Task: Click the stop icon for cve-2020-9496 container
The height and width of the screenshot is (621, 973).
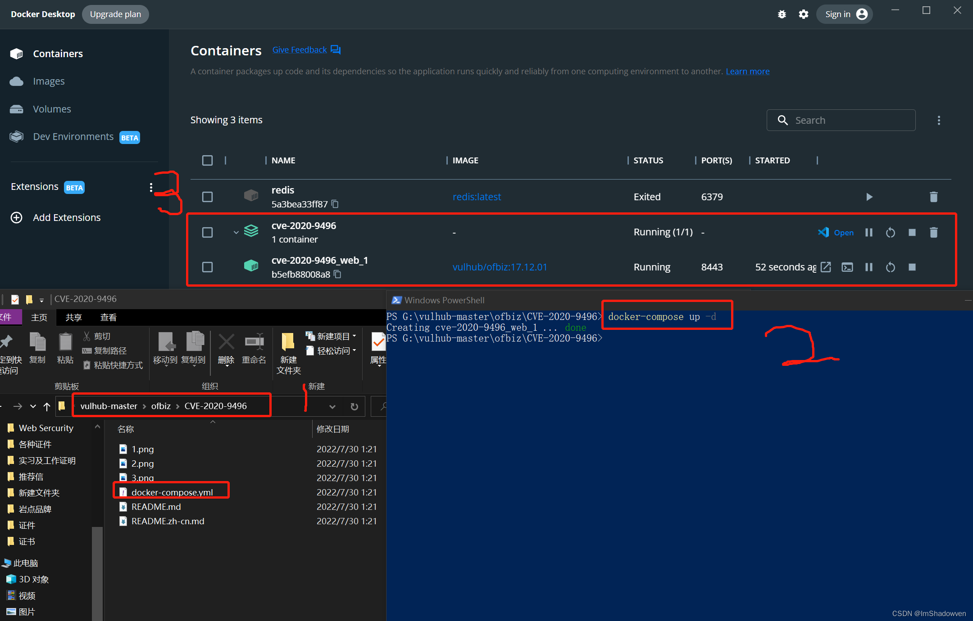Action: (911, 232)
